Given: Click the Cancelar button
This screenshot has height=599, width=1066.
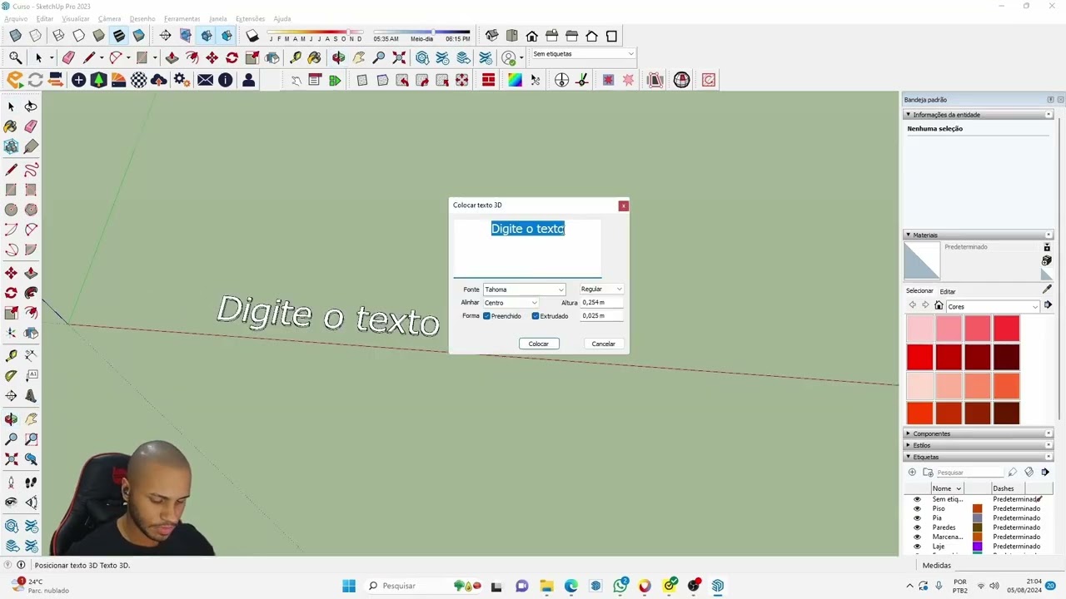Looking at the screenshot, I should click(x=603, y=344).
